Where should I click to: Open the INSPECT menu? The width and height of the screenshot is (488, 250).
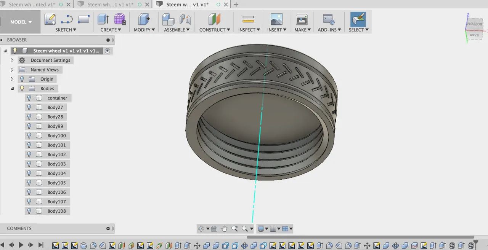coord(249,30)
